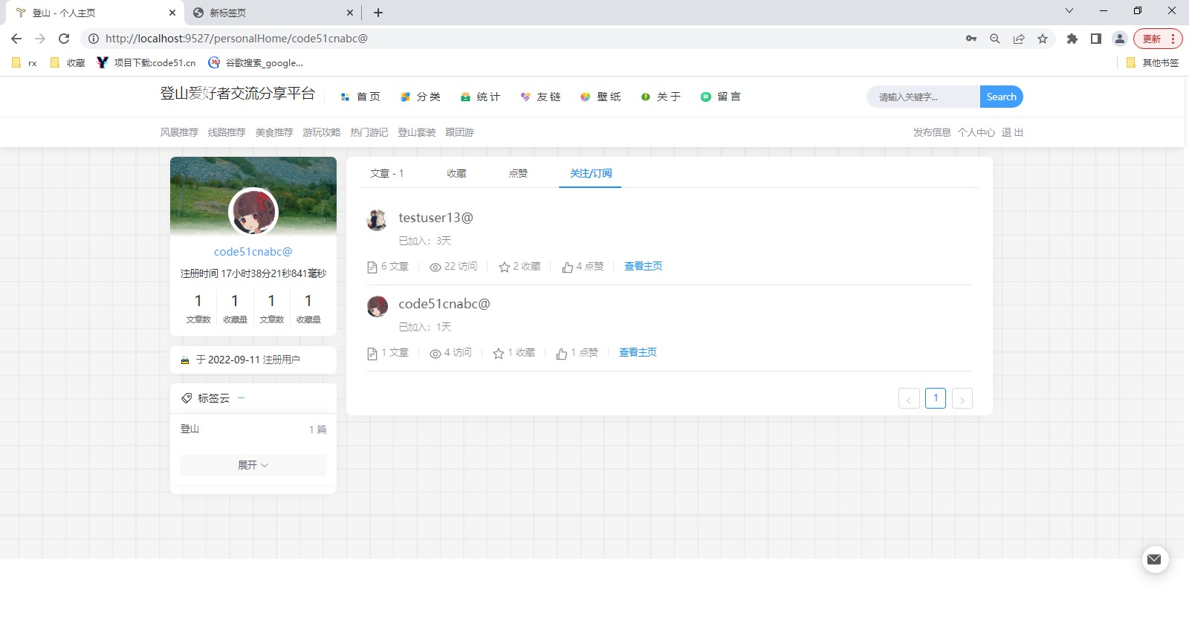Click the 登山爱好者交流分享平台 site title
This screenshot has width=1189, height=633.
tap(238, 94)
